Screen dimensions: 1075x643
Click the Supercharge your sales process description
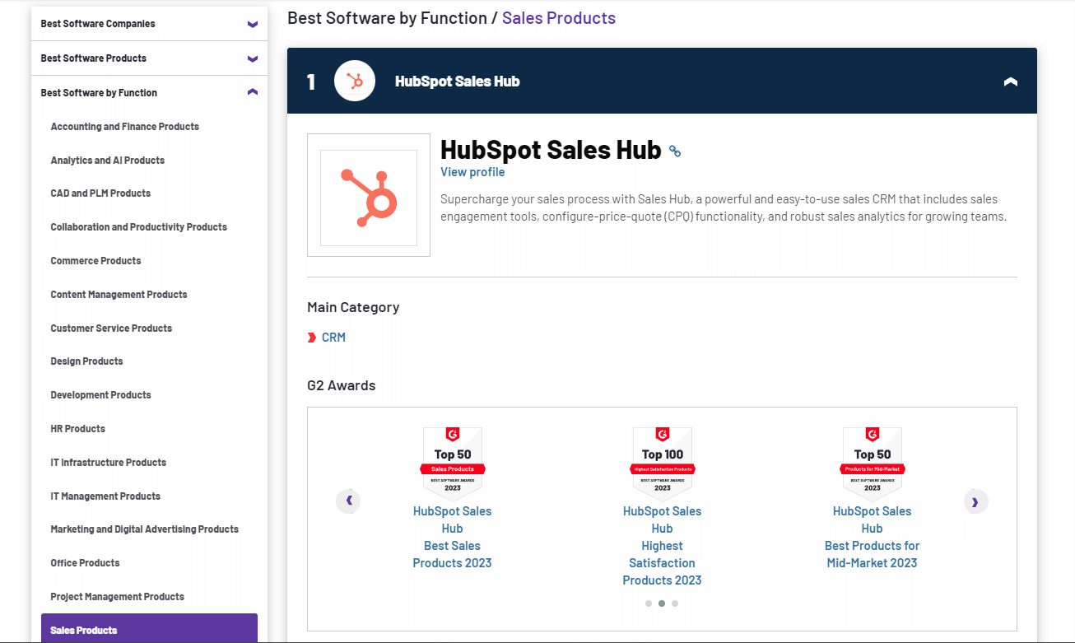click(x=724, y=208)
